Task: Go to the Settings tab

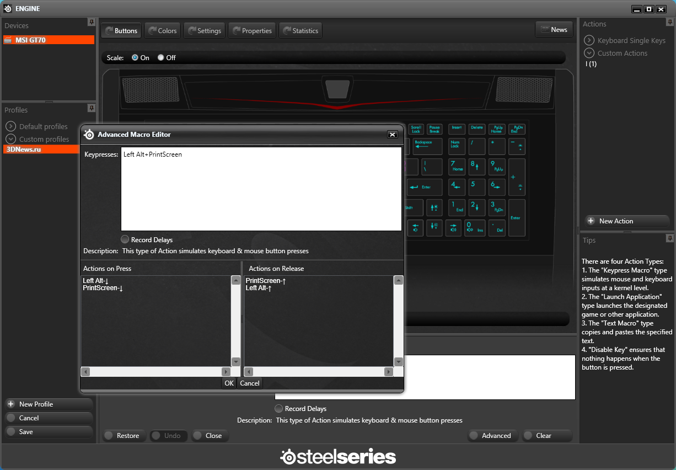Action: tap(204, 31)
